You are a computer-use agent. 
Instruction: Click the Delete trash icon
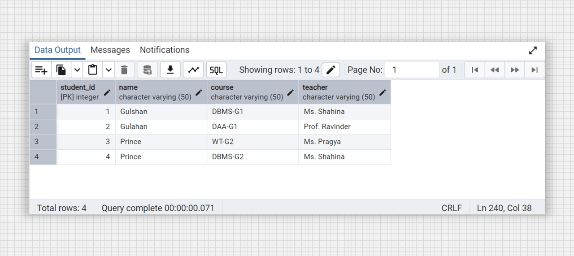[125, 70]
